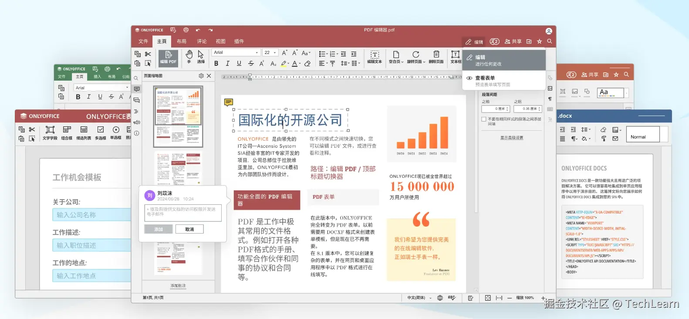Redo action in PDF editor title bar
This screenshot has width=689, height=319.
click(x=210, y=30)
